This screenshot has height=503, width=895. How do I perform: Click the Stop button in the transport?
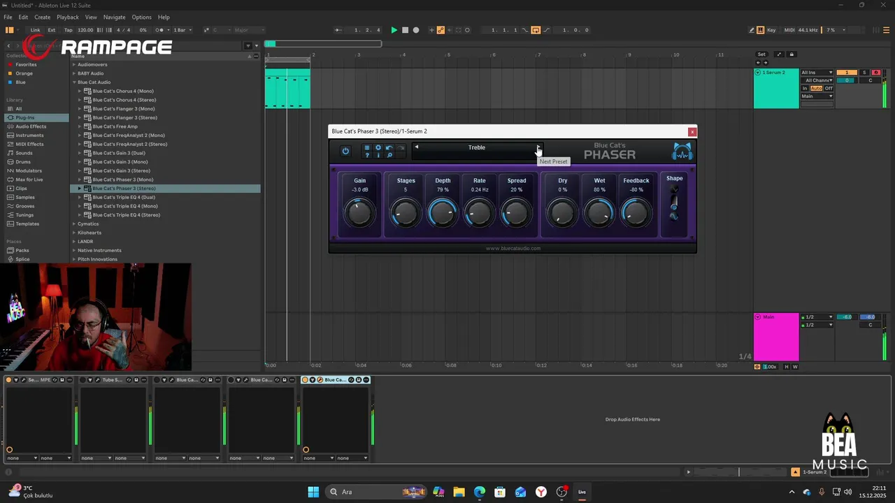[x=405, y=30]
